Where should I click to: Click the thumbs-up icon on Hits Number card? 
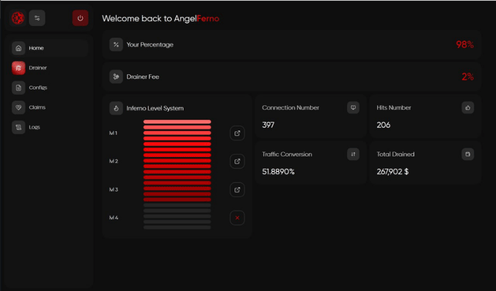(468, 107)
